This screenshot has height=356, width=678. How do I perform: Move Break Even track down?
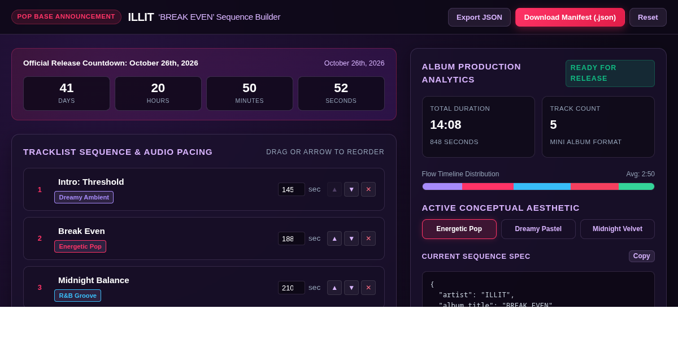click(x=351, y=238)
